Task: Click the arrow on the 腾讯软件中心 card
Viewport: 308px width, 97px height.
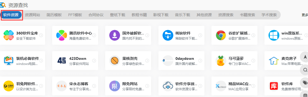Action: (x=94, y=35)
